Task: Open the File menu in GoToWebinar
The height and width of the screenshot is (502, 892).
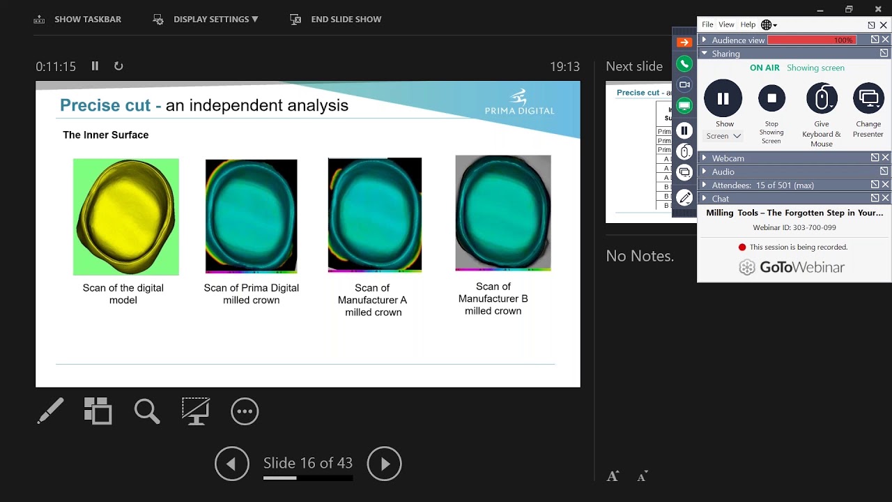Action: (707, 24)
